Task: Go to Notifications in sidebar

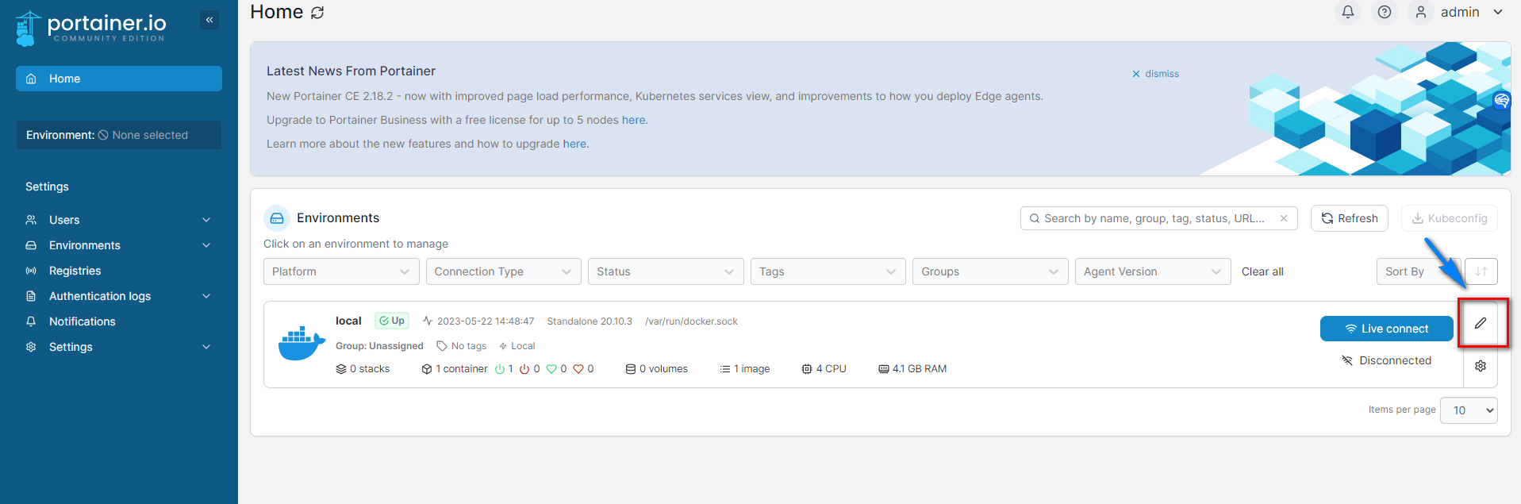Action: click(82, 321)
